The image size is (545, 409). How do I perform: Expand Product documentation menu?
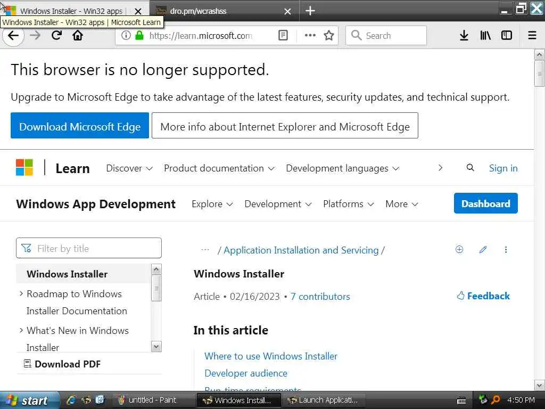219,168
